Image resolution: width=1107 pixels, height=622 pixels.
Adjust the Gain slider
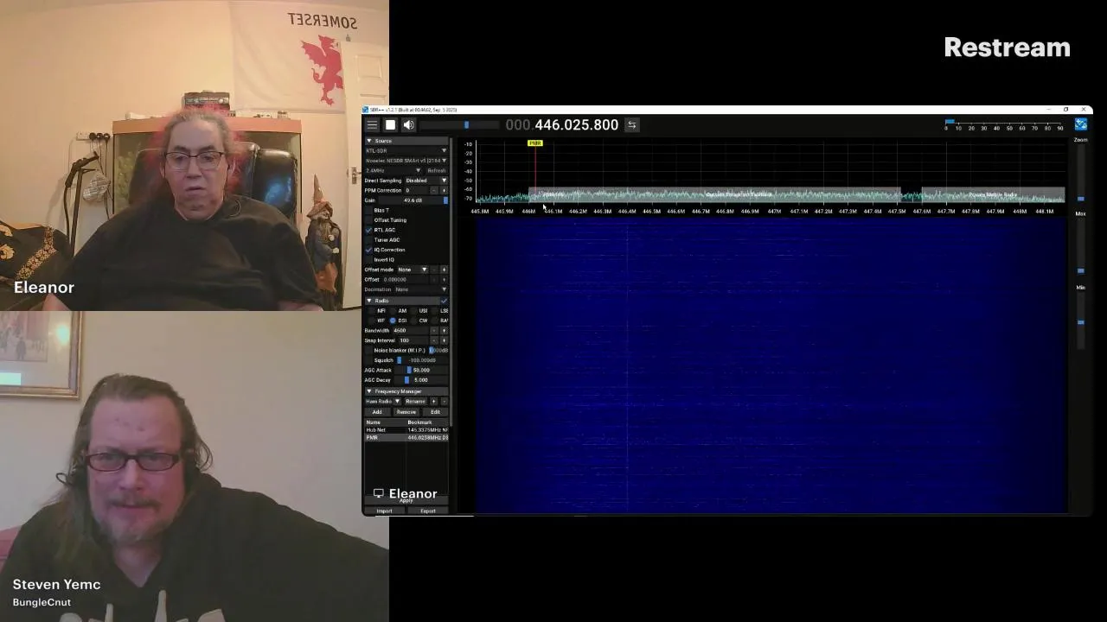(413, 200)
